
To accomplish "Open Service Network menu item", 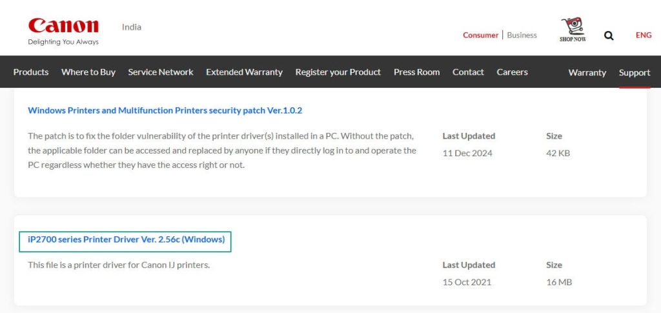I will [161, 72].
